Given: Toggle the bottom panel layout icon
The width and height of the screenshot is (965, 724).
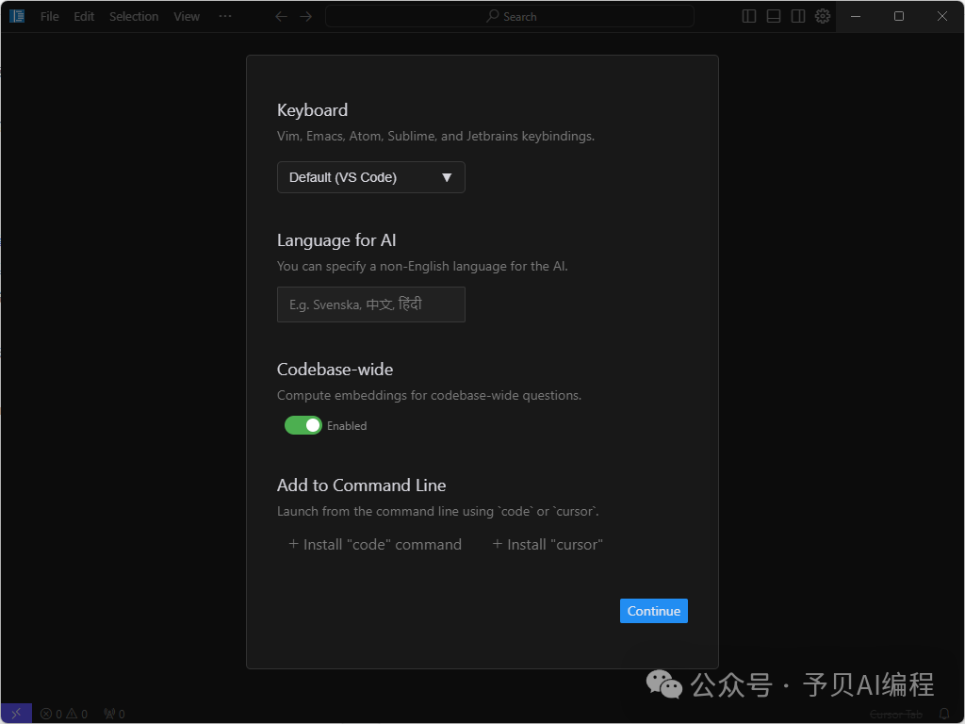Looking at the screenshot, I should click(x=774, y=17).
